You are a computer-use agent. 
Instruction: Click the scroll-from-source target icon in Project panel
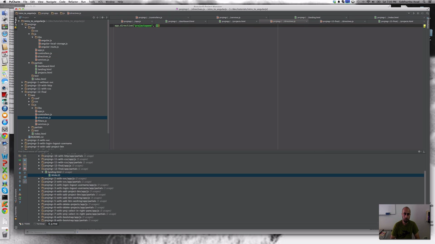[x=94, y=17]
